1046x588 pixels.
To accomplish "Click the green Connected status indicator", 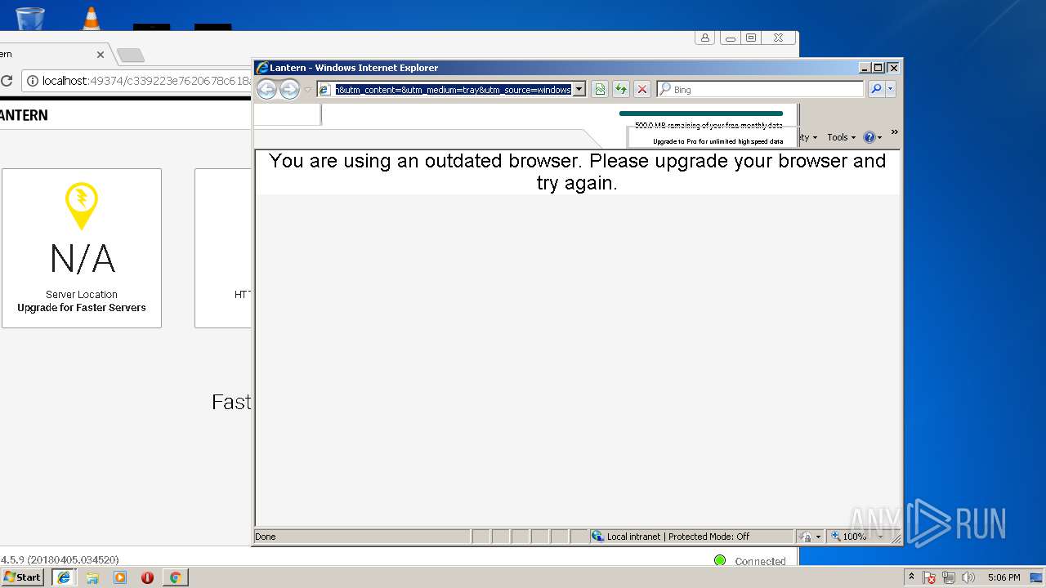I will pos(720,560).
